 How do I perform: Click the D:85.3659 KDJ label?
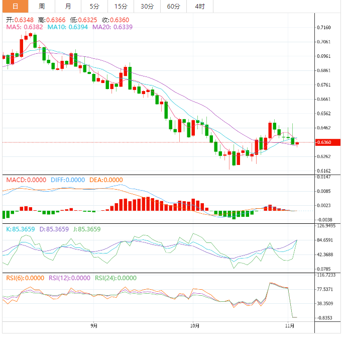[54, 229]
